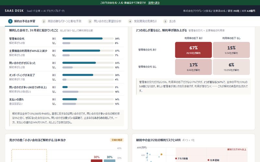Viewport: 260px width, 162px height.
Task: Click the 主要機能の利用率が40%以上減少 label
Action: 28,51
